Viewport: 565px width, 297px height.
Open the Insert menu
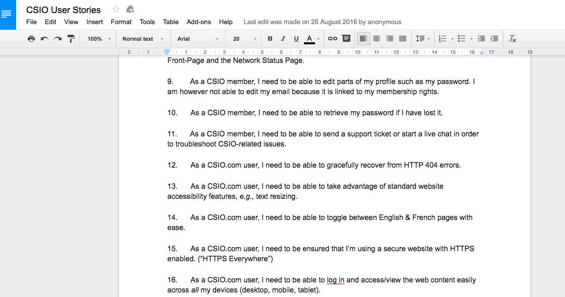[x=94, y=22]
